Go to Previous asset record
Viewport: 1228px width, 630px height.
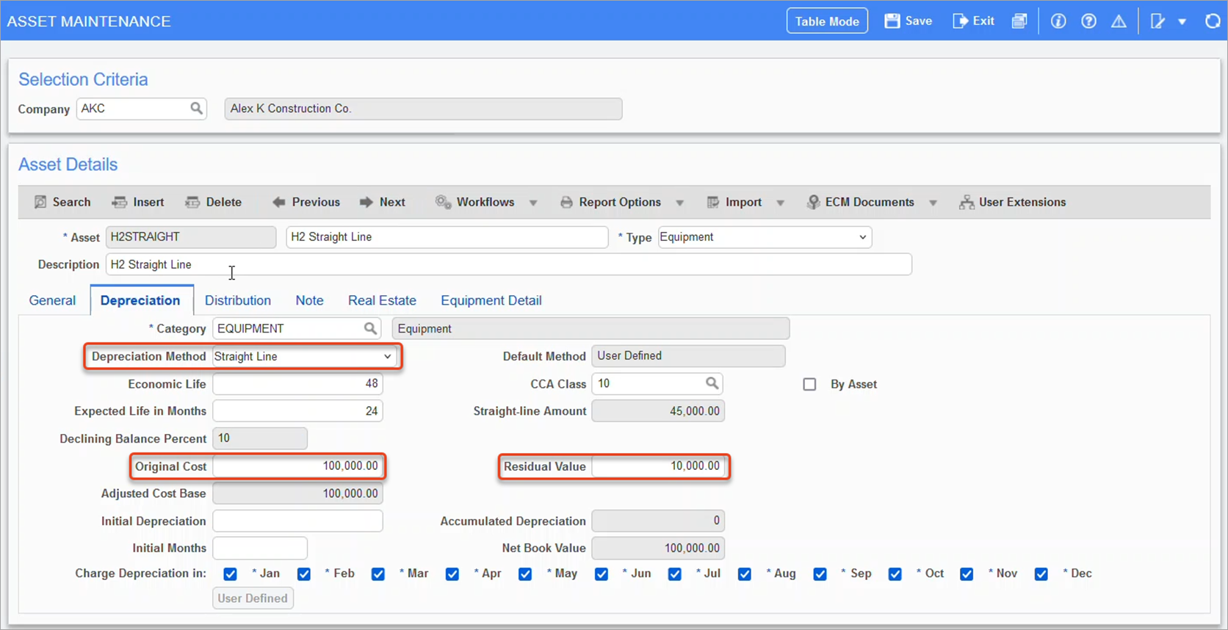[306, 202]
